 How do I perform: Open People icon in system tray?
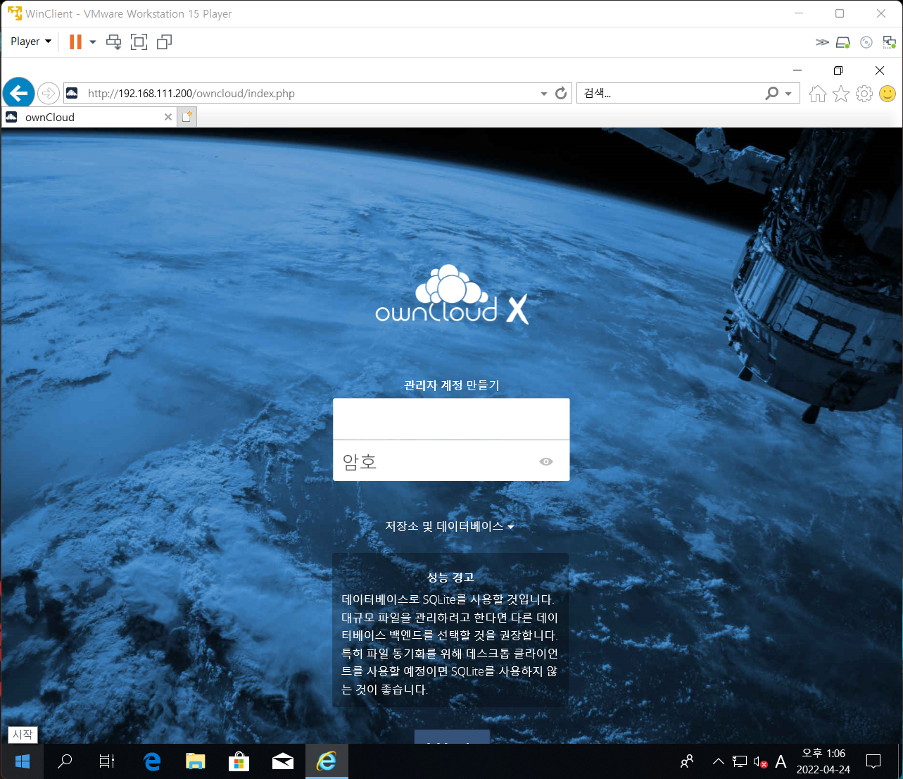(687, 761)
